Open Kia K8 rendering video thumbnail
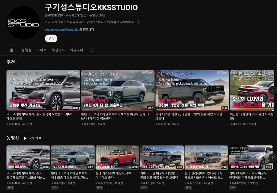This screenshot has height=193, width=277. [x=251, y=157]
